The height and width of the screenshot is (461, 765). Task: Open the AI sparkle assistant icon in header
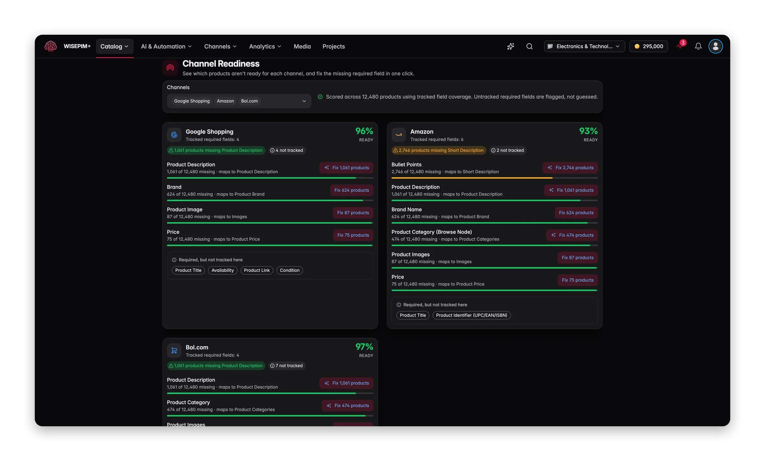pyautogui.click(x=511, y=46)
